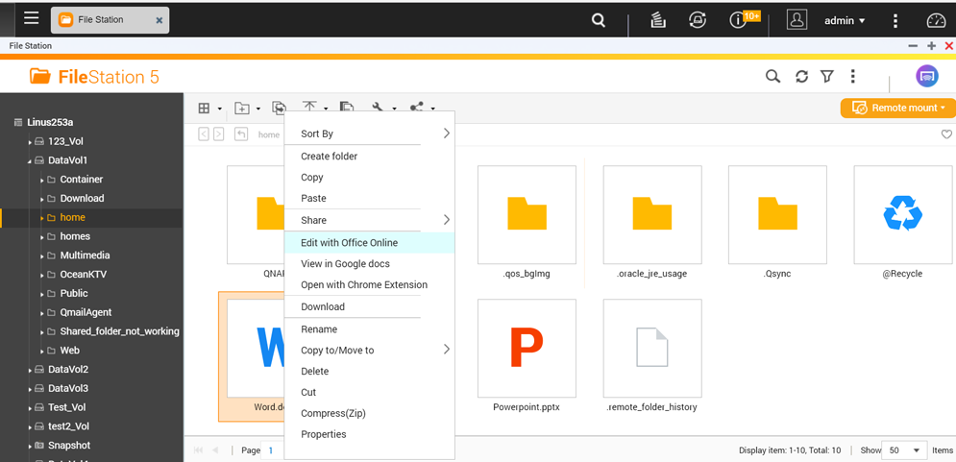956x462 pixels.
Task: Select Compress(Zip) from context menu
Action: 332,413
